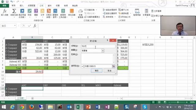This screenshot has width=196, height=110.
Task: Open the Name Manager icon
Action: (x=80, y=11)
